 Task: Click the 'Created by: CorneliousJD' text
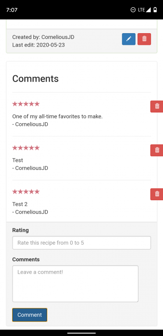[x=43, y=37]
